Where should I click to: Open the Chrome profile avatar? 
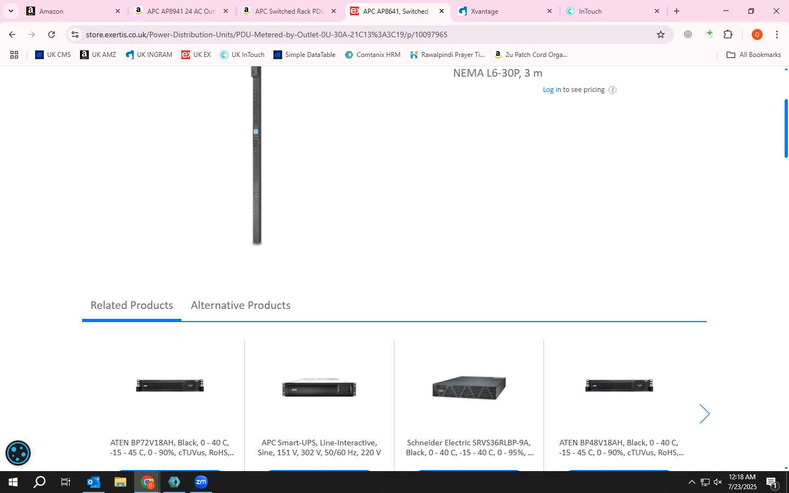(x=757, y=35)
